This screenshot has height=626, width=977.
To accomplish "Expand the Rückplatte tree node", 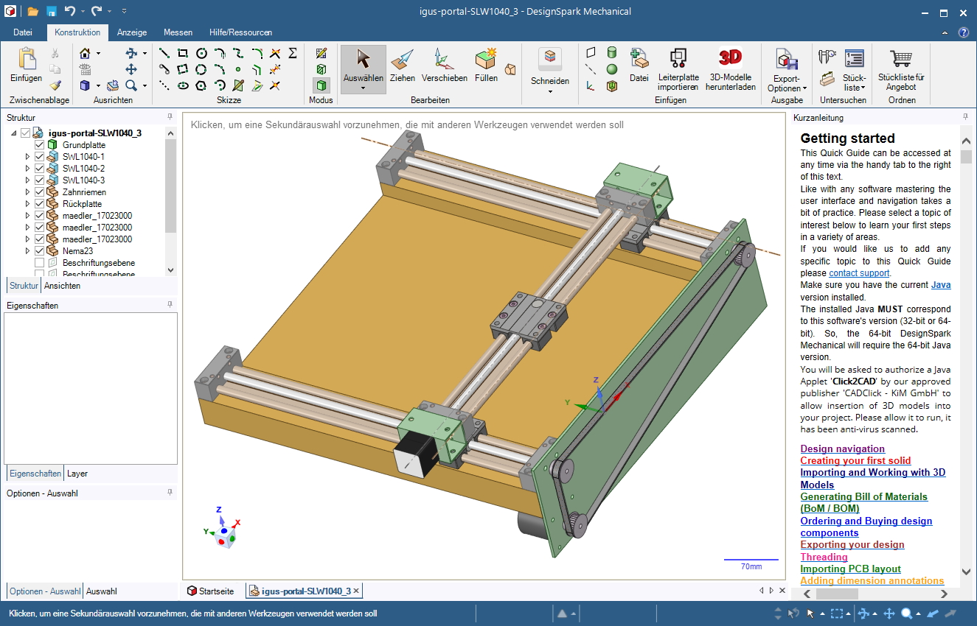I will 28,204.
